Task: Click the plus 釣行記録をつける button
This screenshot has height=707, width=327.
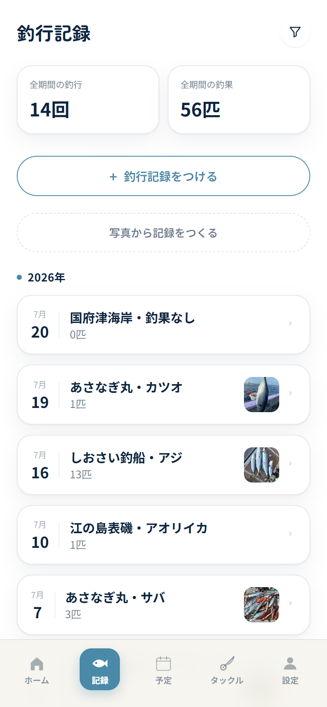Action: 163,176
